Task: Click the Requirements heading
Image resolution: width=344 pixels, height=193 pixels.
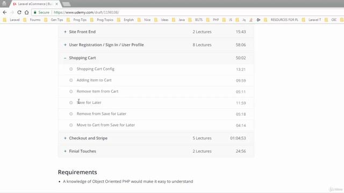Action: (x=77, y=172)
